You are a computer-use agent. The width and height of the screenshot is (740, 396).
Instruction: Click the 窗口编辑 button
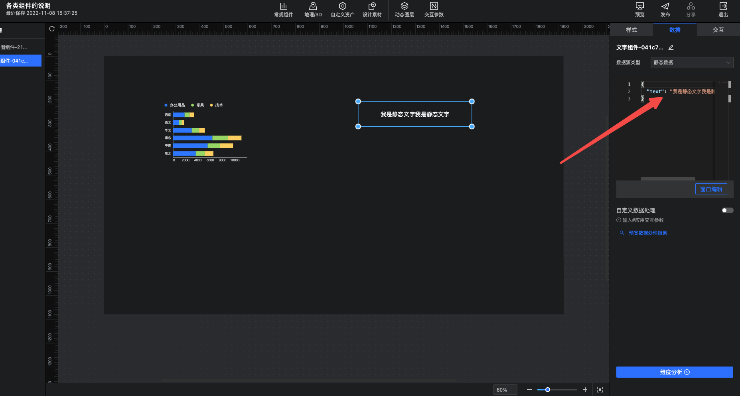711,189
